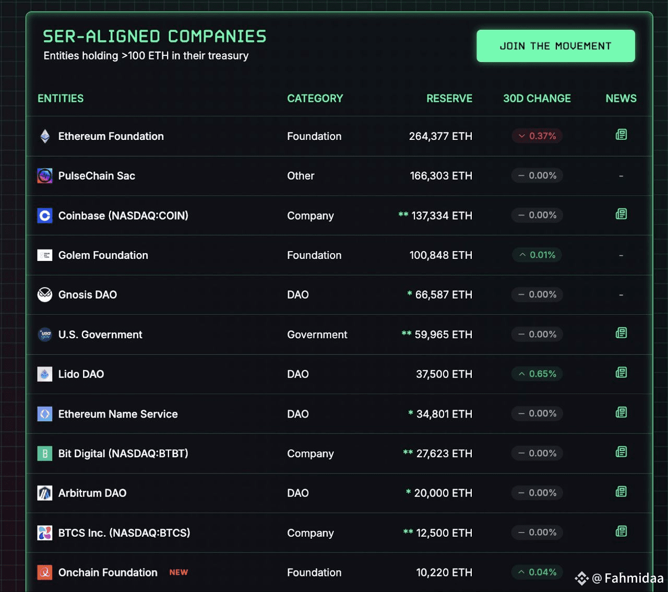Image resolution: width=668 pixels, height=592 pixels.
Task: Click the 12,500 ETH reserve value
Action: point(444,533)
